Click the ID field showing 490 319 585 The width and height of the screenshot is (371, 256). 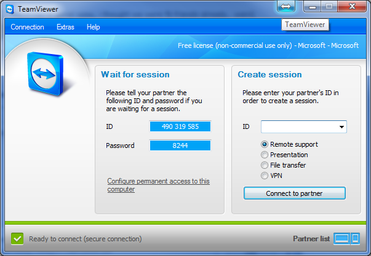[x=180, y=126]
